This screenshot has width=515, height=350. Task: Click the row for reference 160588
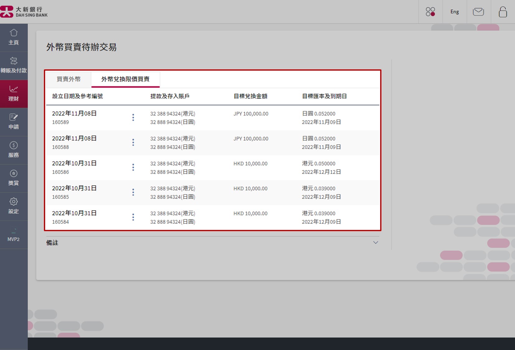pyautogui.click(x=212, y=142)
